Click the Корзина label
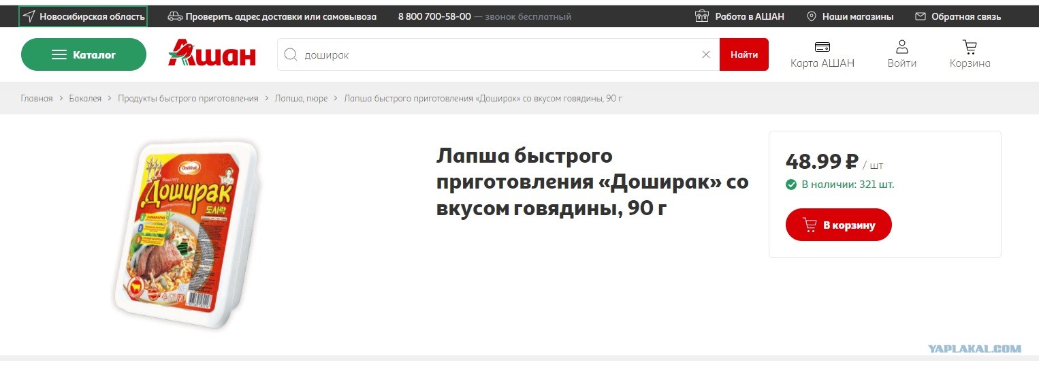This screenshot has height=369, width=1039. [970, 63]
